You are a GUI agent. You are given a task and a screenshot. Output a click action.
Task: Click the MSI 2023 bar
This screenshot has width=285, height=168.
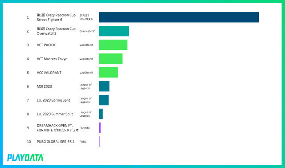pos(104,86)
